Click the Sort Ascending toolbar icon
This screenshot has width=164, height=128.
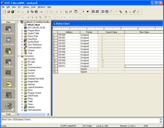coord(66,12)
